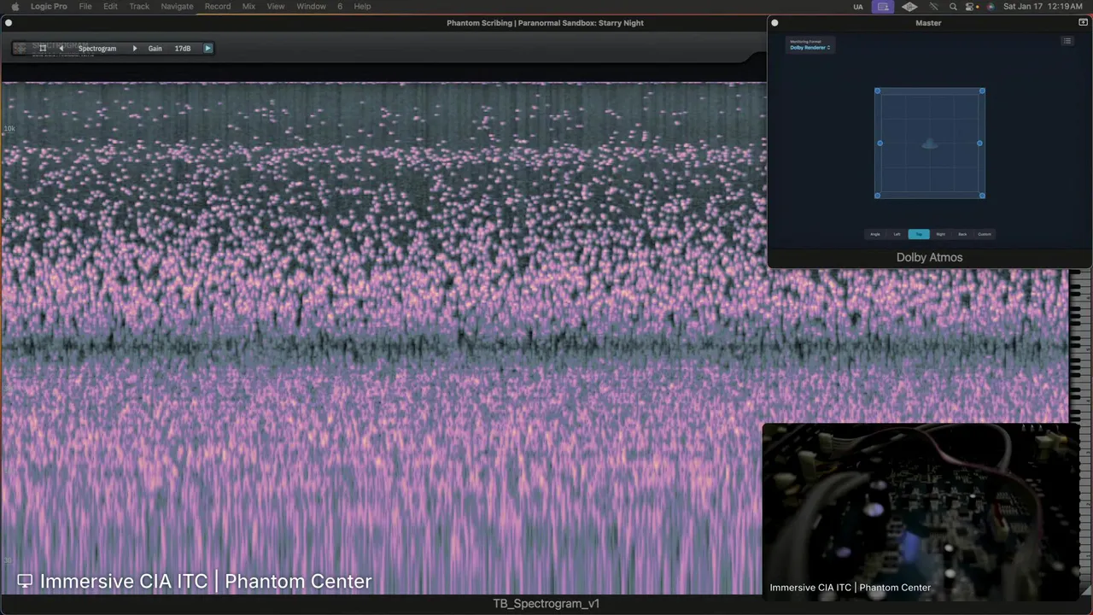Select the Angle view
Screen dimensions: 1093x615
874,234
